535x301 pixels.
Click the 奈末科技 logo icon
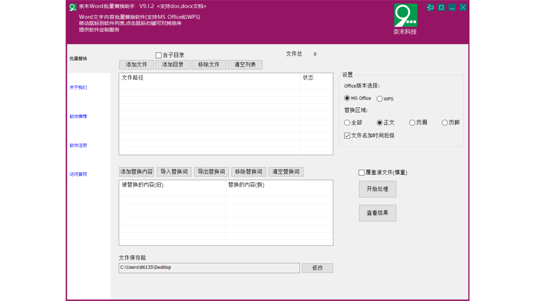pos(405,15)
